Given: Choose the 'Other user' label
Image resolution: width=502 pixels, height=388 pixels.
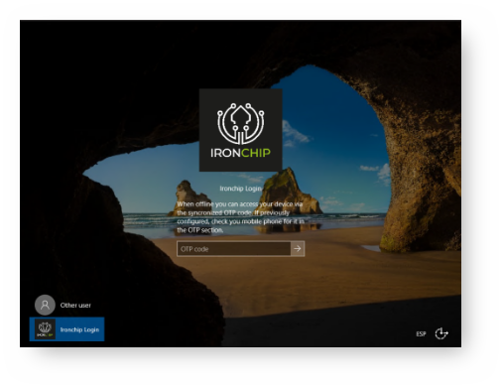Looking at the screenshot, I should 75,305.
